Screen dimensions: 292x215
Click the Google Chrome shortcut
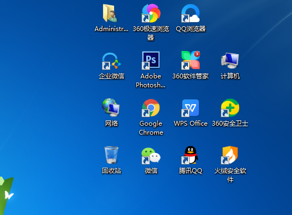coord(150,108)
